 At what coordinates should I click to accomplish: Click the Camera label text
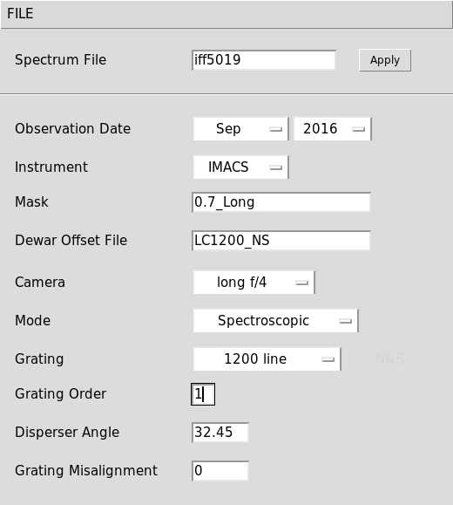tap(40, 282)
